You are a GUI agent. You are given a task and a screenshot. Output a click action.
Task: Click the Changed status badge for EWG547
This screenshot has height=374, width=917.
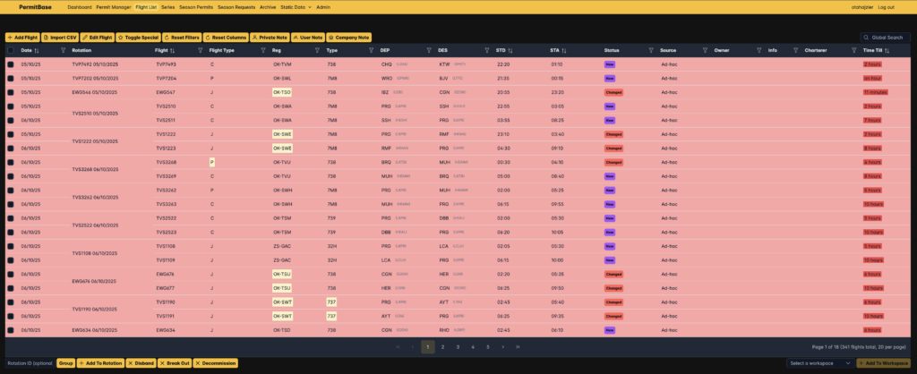[613, 92]
